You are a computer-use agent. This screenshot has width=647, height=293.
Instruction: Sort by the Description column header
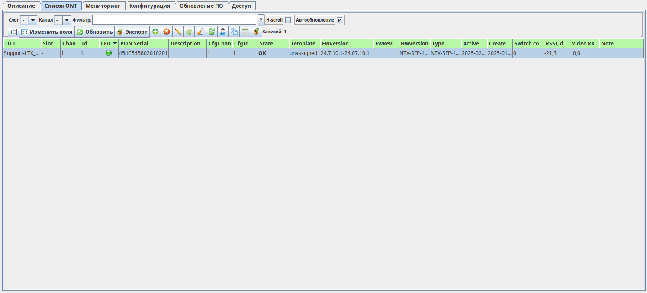[x=188, y=43]
